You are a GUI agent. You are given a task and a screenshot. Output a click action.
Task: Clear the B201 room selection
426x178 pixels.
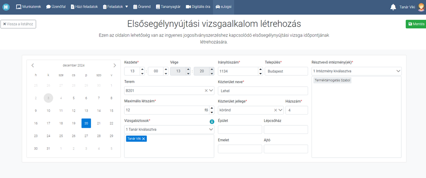[206, 90]
